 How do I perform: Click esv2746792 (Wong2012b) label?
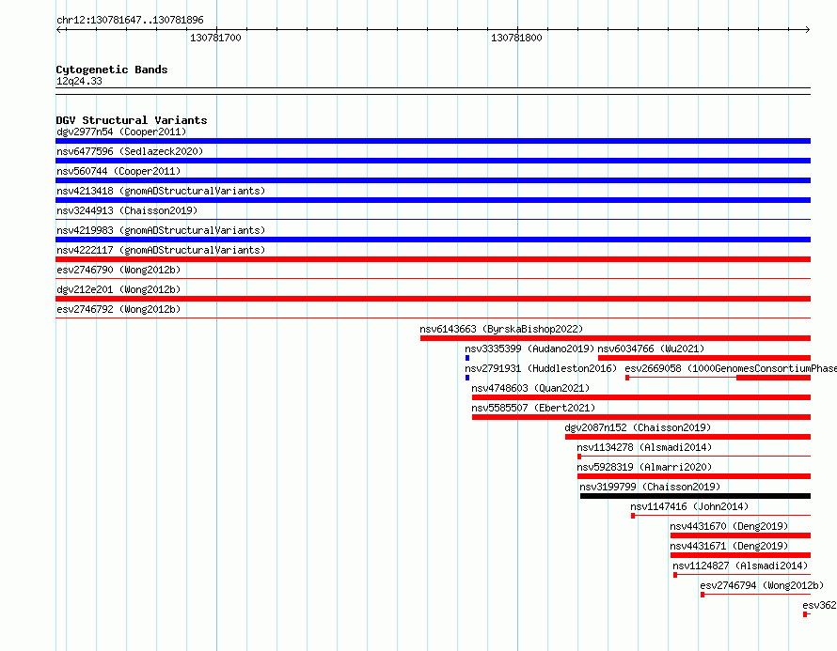[118, 309]
